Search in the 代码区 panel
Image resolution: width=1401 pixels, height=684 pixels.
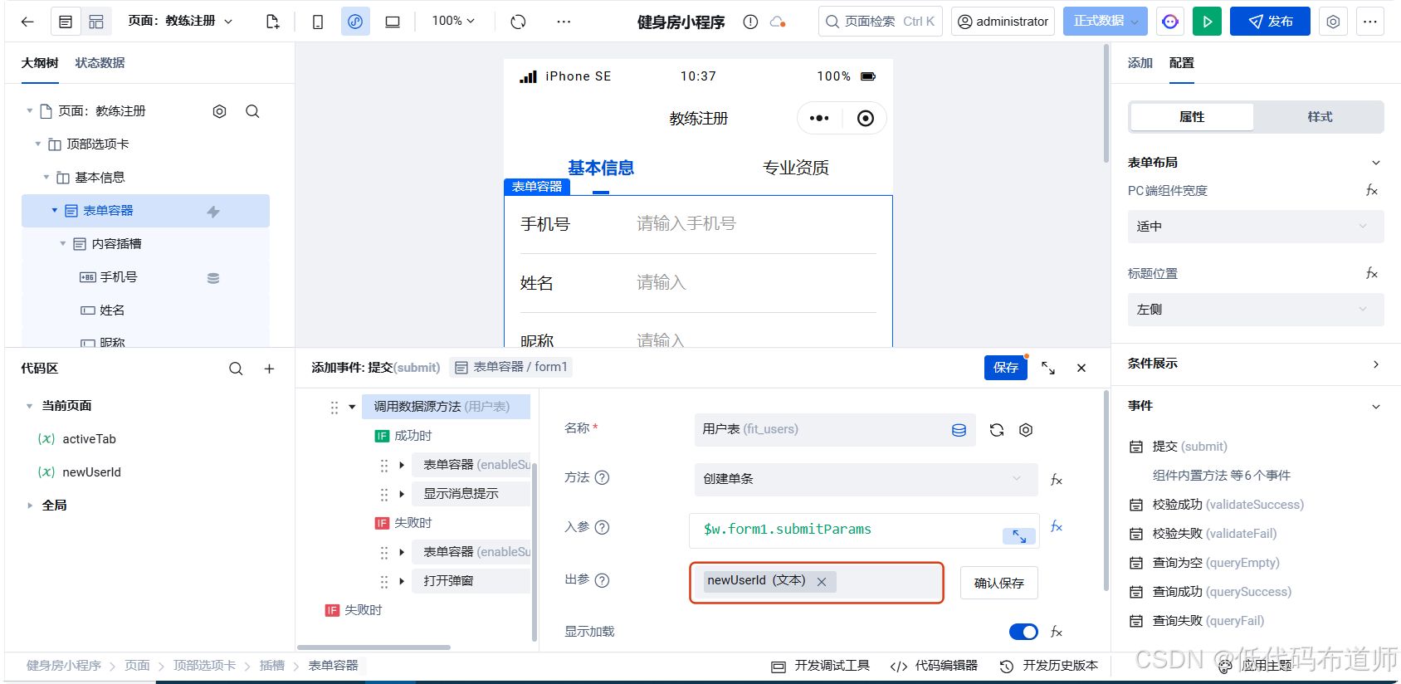click(236, 369)
